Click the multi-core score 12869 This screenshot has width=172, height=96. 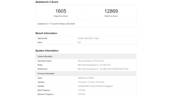(111, 11)
